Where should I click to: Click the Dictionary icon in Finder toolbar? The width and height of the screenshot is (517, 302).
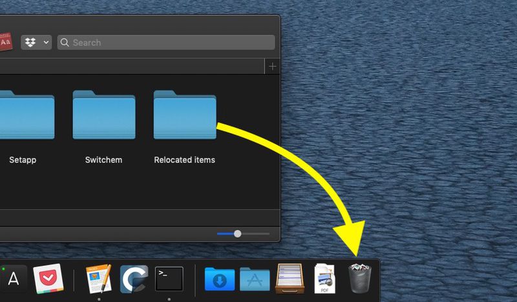click(x=6, y=42)
